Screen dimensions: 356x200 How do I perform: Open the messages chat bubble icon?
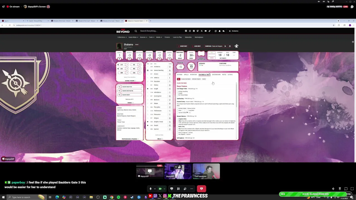click(x=223, y=31)
